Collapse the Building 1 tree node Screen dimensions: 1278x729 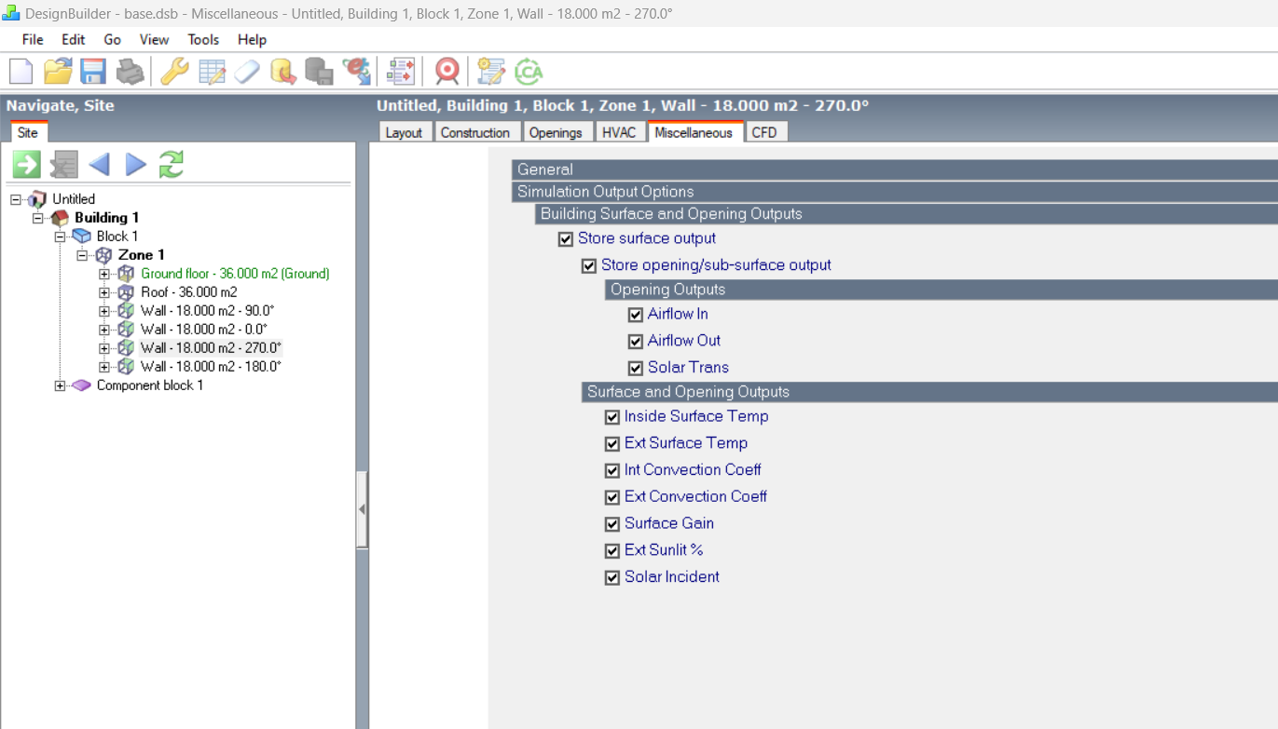(38, 218)
